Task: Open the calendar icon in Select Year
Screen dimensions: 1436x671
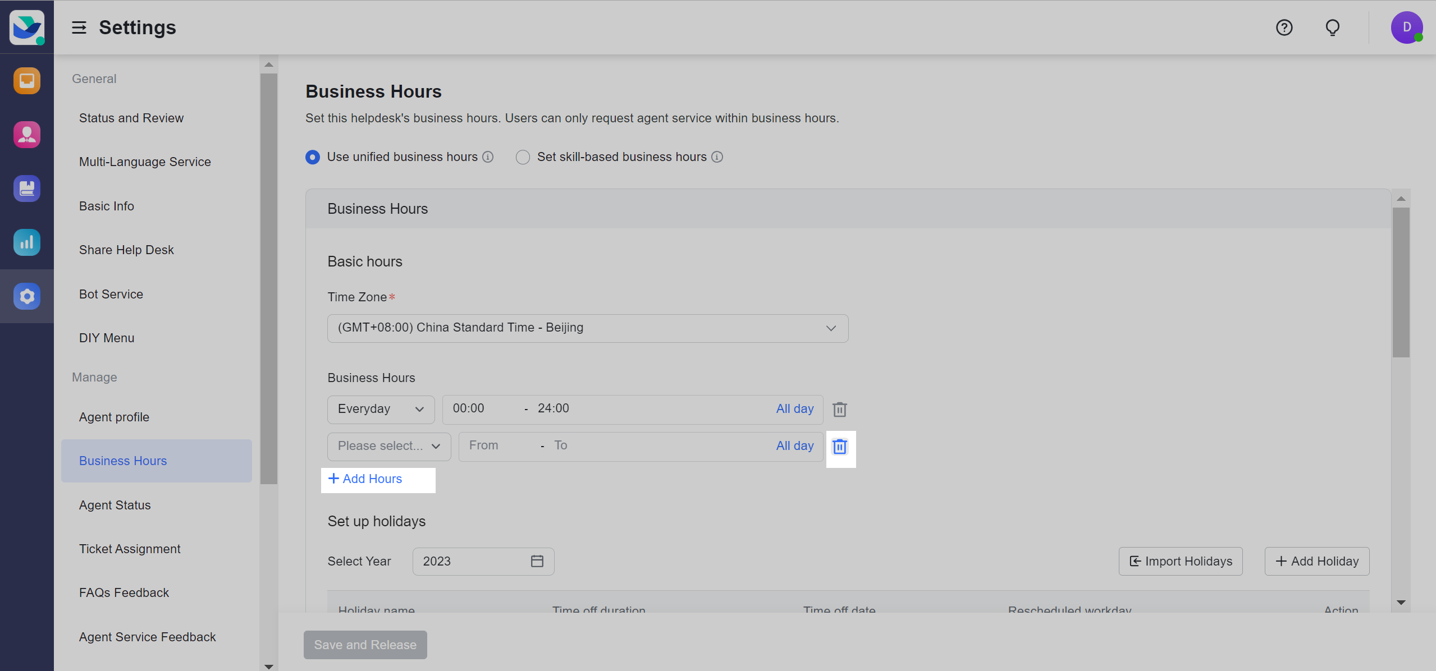Action: coord(537,561)
